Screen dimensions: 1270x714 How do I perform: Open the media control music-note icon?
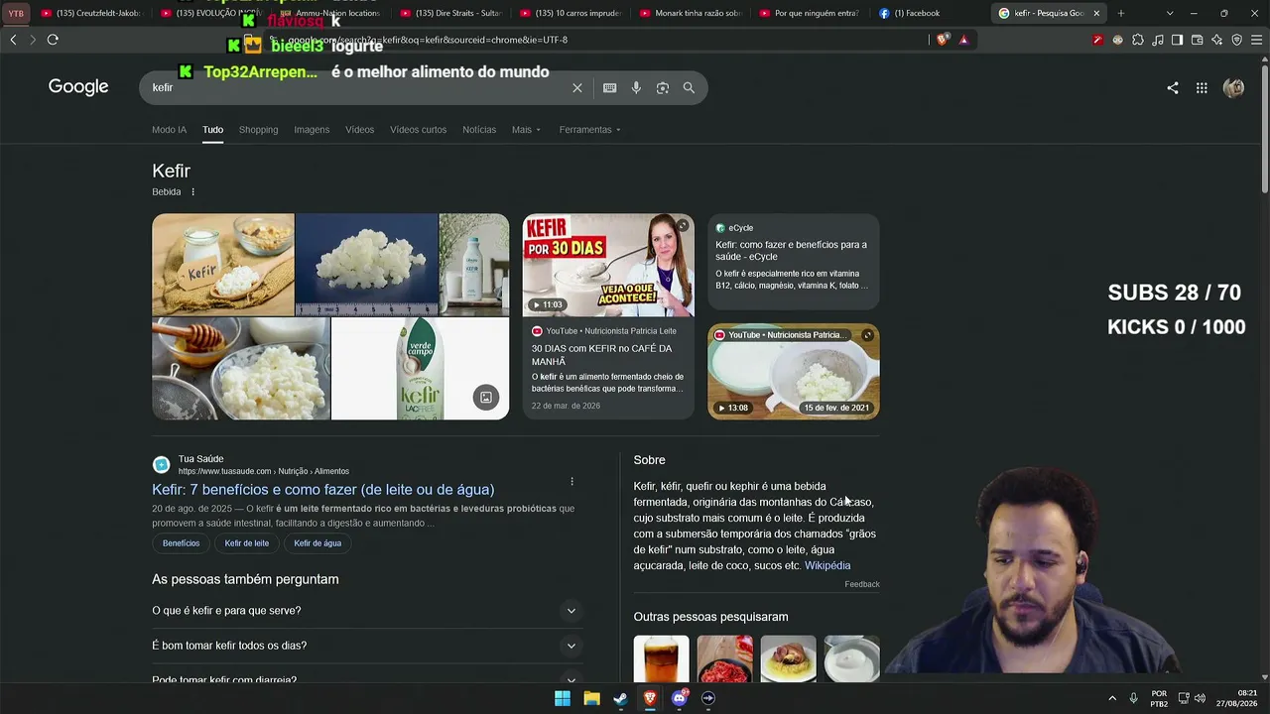1158,40
